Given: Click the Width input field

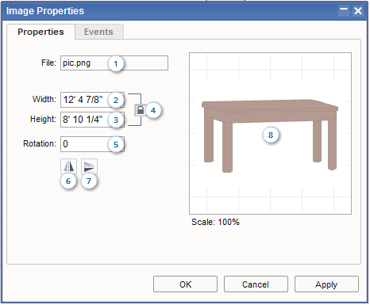Looking at the screenshot, I should pos(92,100).
